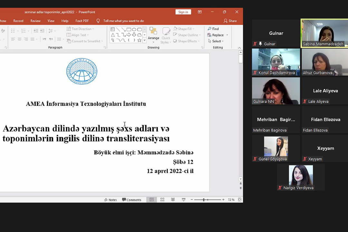The height and width of the screenshot is (232, 348).
Task: Pick the freeform scribble shape
Action: click(x=113, y=40)
